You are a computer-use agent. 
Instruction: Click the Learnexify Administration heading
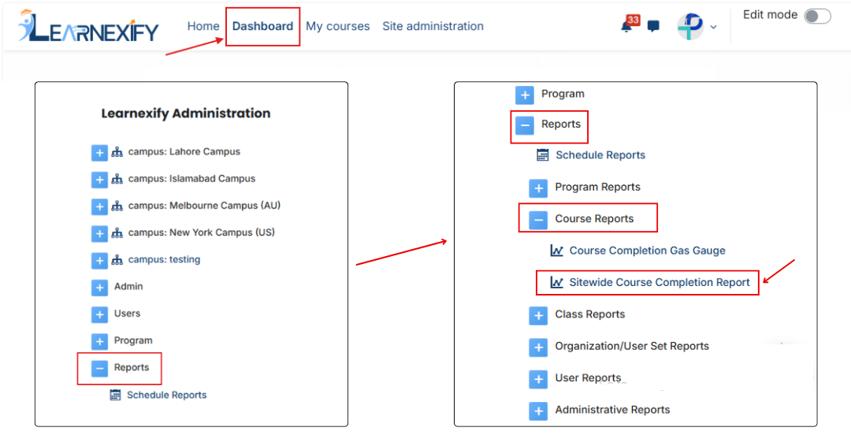[x=186, y=113]
